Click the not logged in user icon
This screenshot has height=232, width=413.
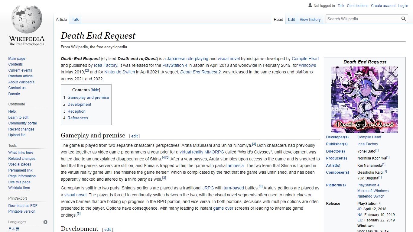pos(310,5)
